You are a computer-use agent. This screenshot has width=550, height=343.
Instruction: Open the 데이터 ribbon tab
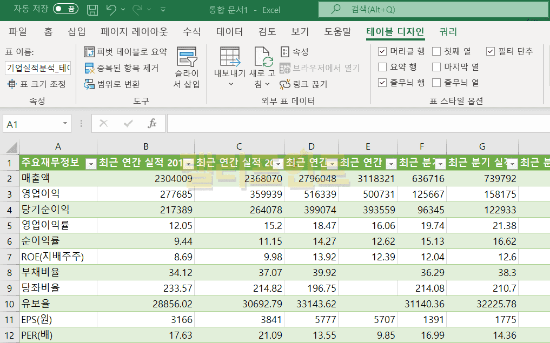[x=229, y=32]
